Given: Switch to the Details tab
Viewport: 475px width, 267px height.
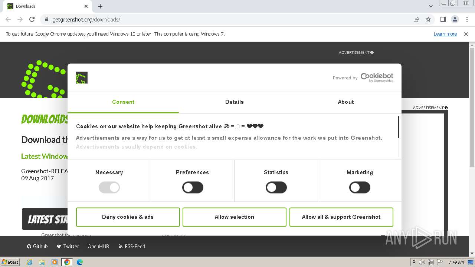Looking at the screenshot, I should (x=234, y=102).
